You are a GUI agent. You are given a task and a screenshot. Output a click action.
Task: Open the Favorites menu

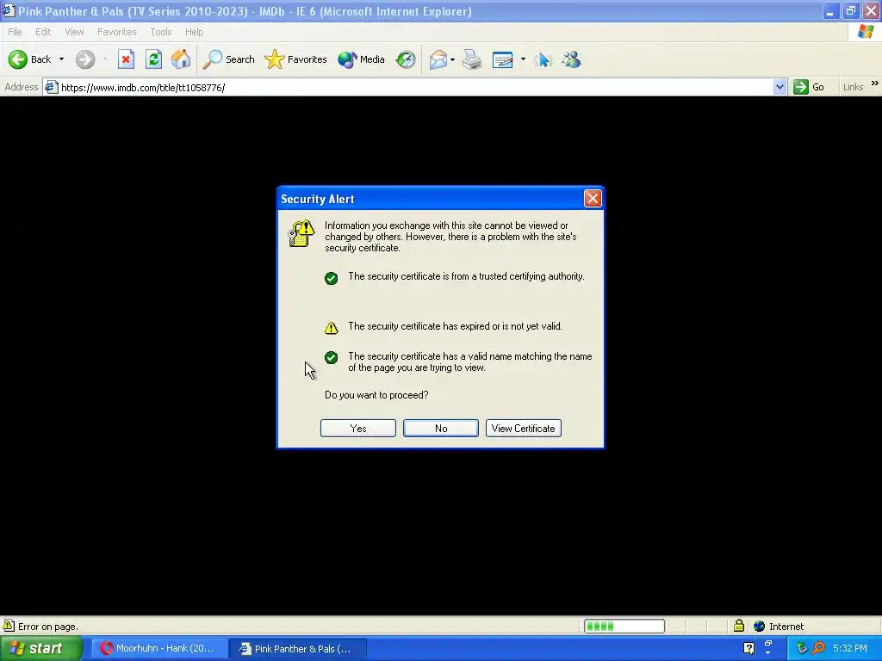pyautogui.click(x=117, y=32)
